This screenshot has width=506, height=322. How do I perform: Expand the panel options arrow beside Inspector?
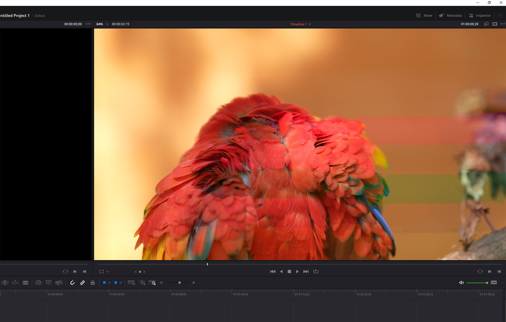point(500,15)
